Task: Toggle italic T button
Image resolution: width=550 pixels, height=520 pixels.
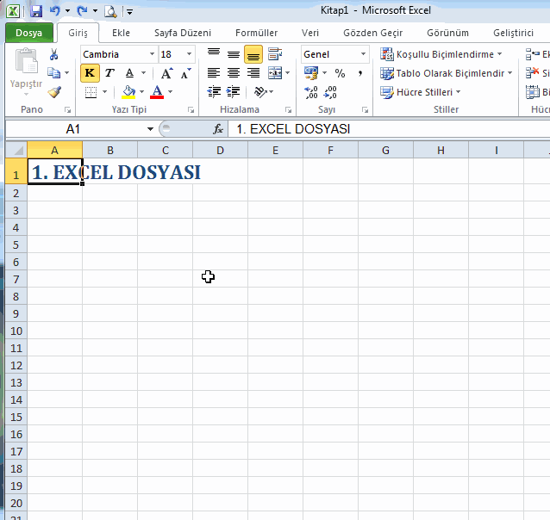Action: click(109, 73)
